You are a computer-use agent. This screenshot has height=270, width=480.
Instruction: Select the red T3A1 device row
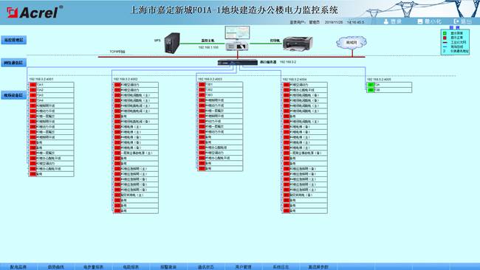pos(52,85)
